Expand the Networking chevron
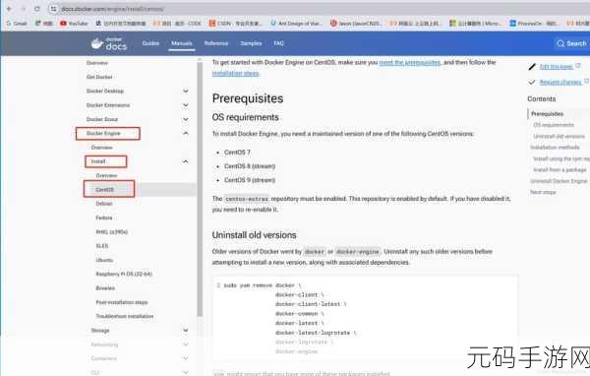 [186, 345]
